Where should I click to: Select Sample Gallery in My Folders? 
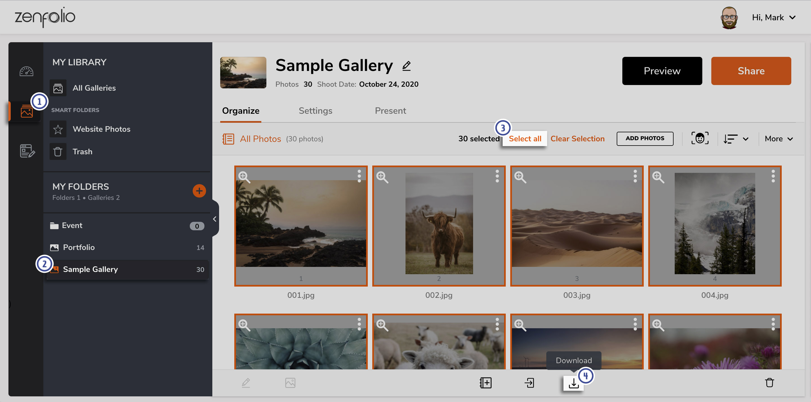pos(127,269)
